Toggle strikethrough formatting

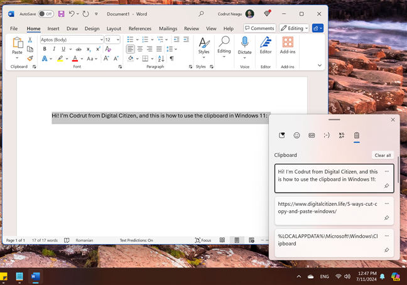79,49
